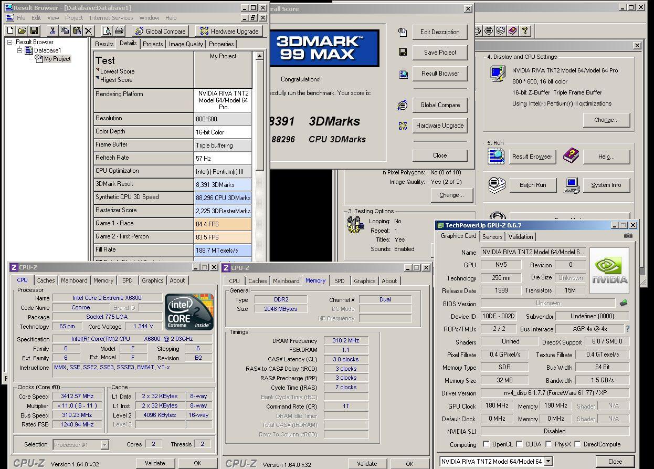Collapse the Database1 tree node

coord(20,50)
